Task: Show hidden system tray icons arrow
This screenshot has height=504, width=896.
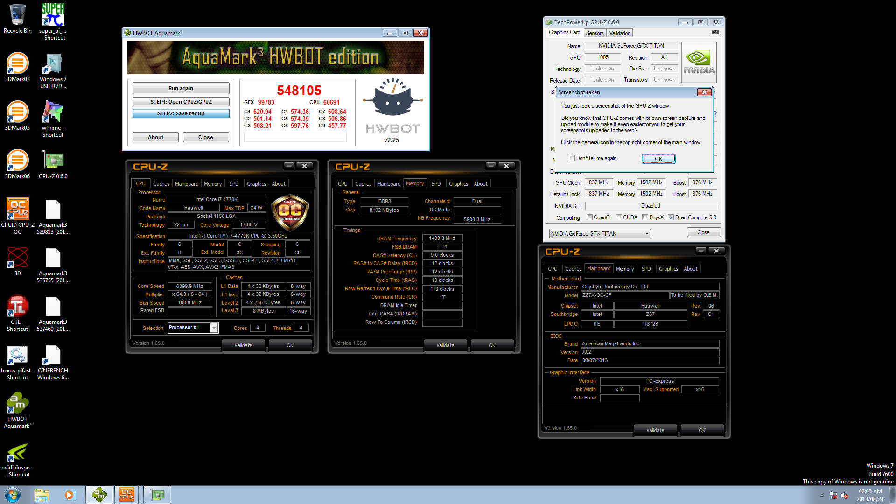Action: point(822,496)
